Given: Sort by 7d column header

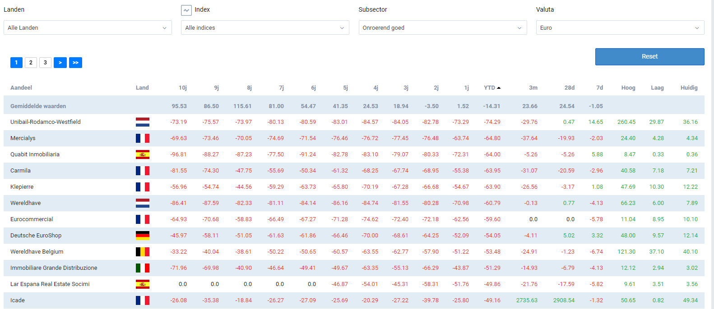Looking at the screenshot, I should 599,88.
